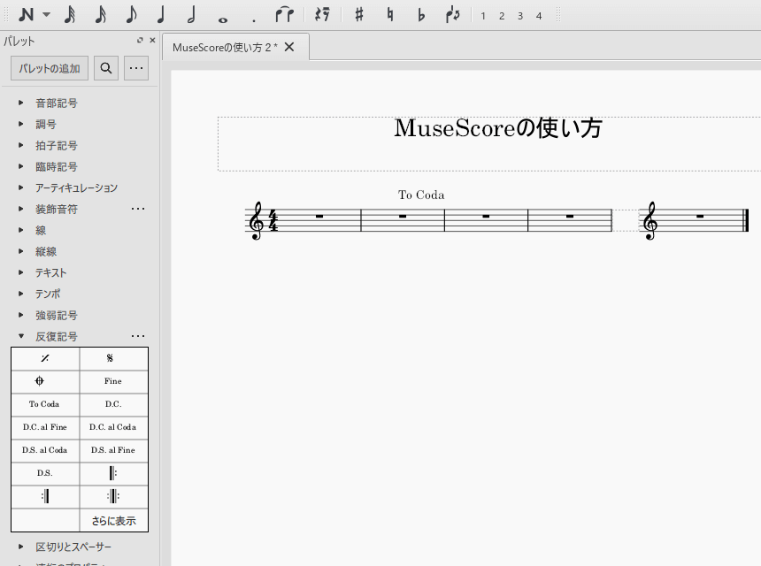Open the note input mode dropdown arrow
The height and width of the screenshot is (566, 761).
[46, 14]
